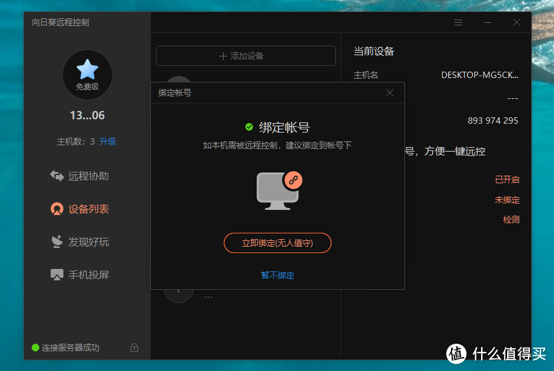Click the 远程协助 arrows icon
This screenshot has height=371, width=554.
(56, 176)
